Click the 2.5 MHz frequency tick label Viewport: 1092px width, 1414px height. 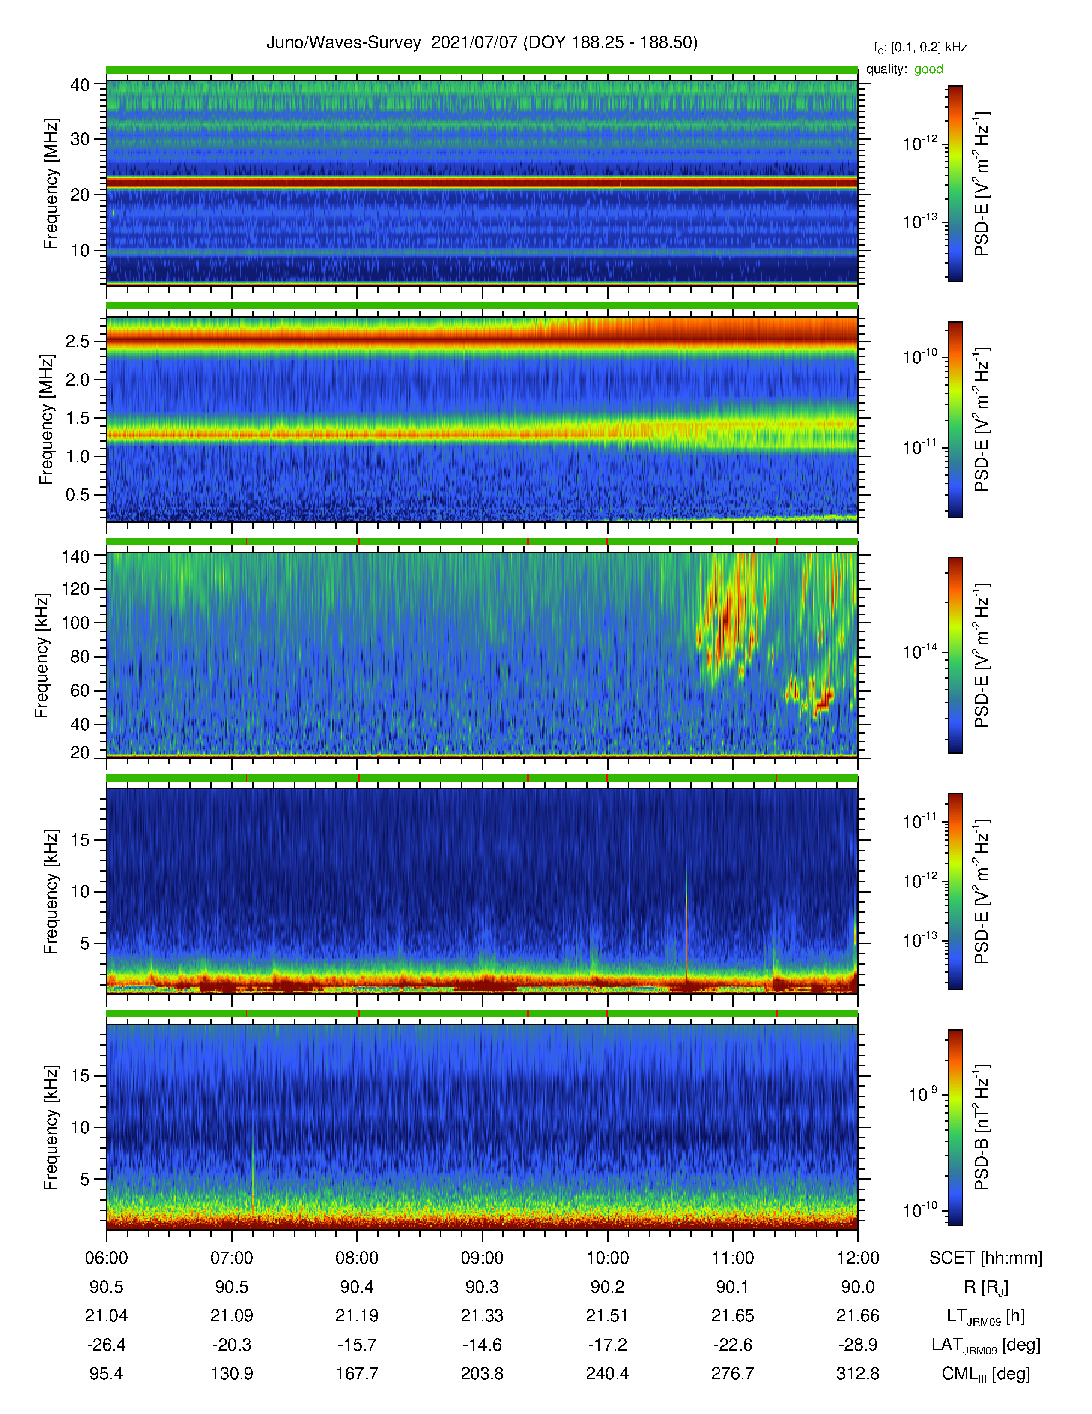tap(78, 341)
